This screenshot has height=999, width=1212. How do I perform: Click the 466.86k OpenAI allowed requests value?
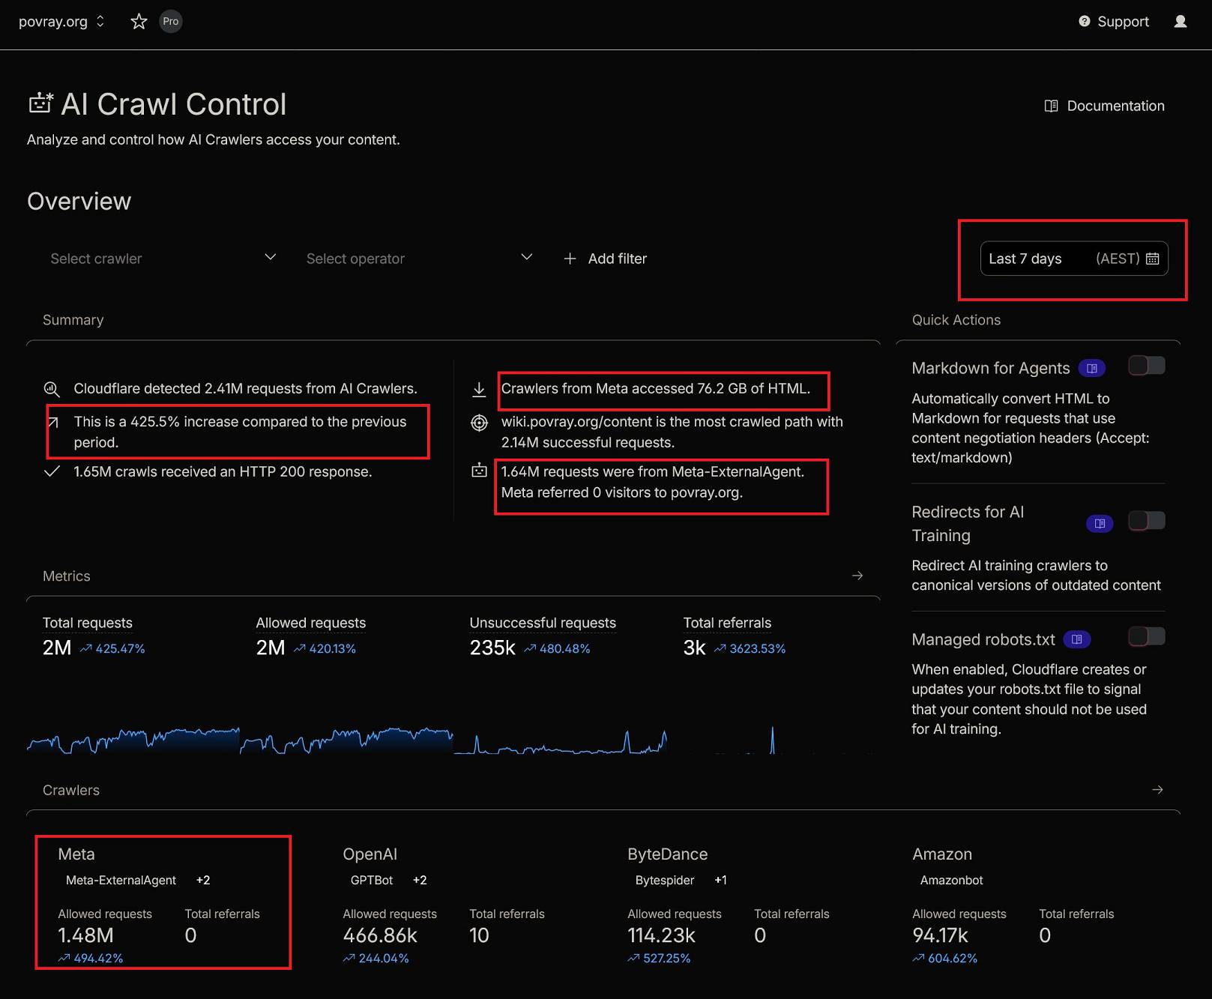380,935
